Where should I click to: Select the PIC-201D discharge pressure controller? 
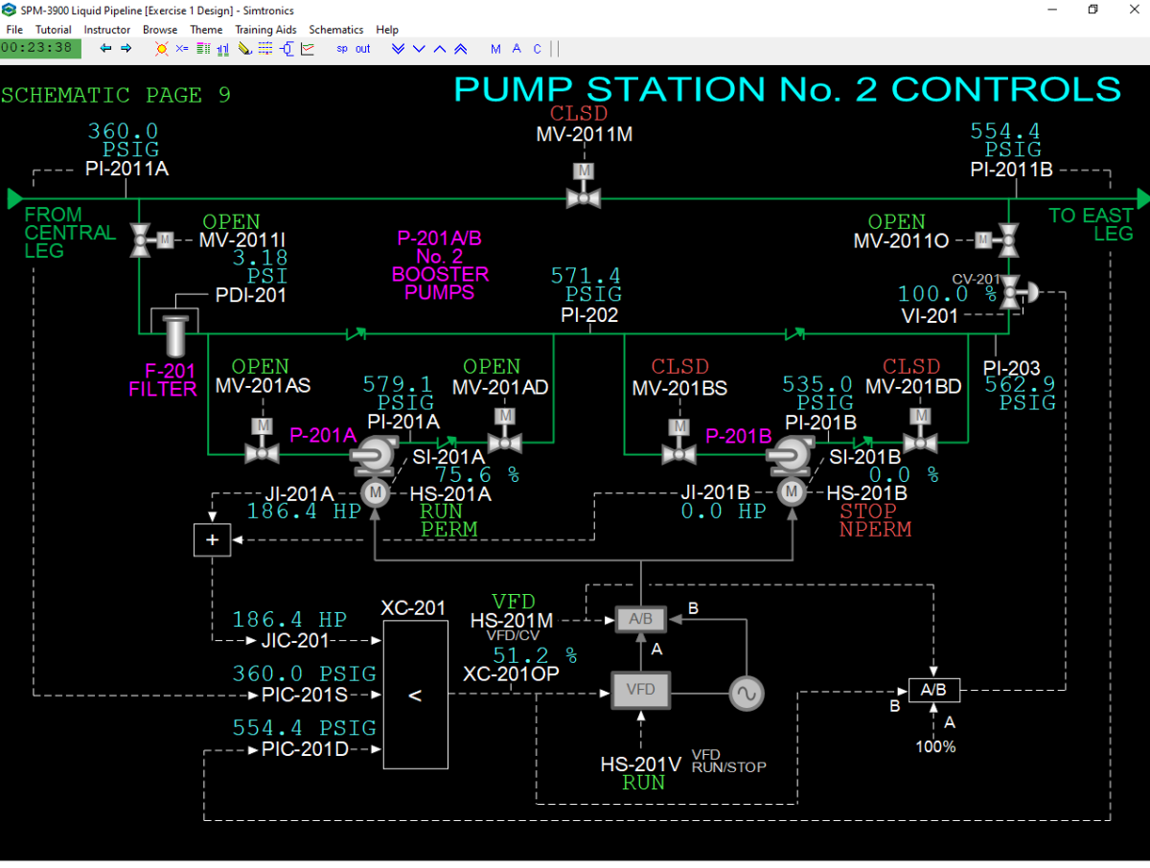[x=306, y=749]
